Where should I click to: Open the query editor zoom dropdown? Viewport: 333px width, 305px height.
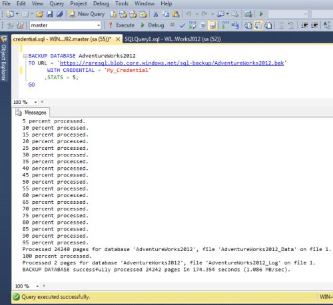coord(35,102)
